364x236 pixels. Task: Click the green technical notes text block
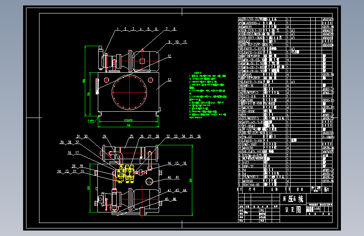207,95
